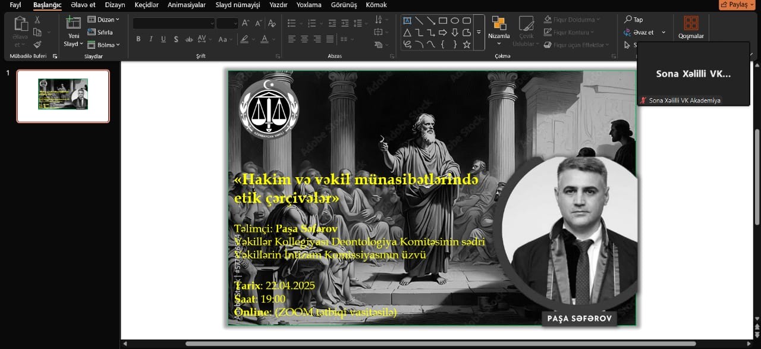Select the Rectangle shape
This screenshot has width=761, height=349.
[443, 20]
